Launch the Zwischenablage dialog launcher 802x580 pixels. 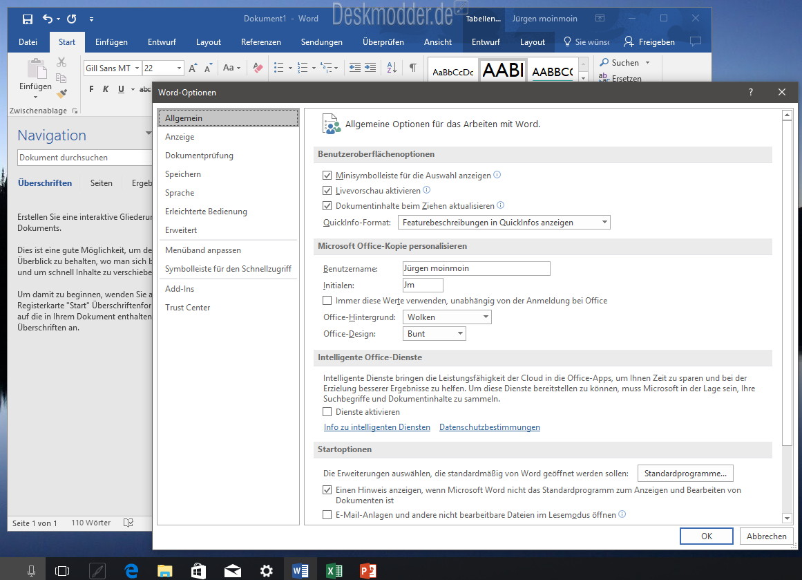pos(75,111)
